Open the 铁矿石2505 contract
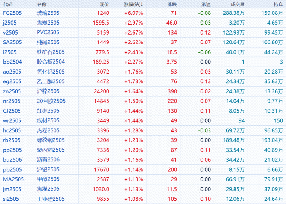Image resolution: width=286 pixels, height=204 pixels. (x=51, y=52)
